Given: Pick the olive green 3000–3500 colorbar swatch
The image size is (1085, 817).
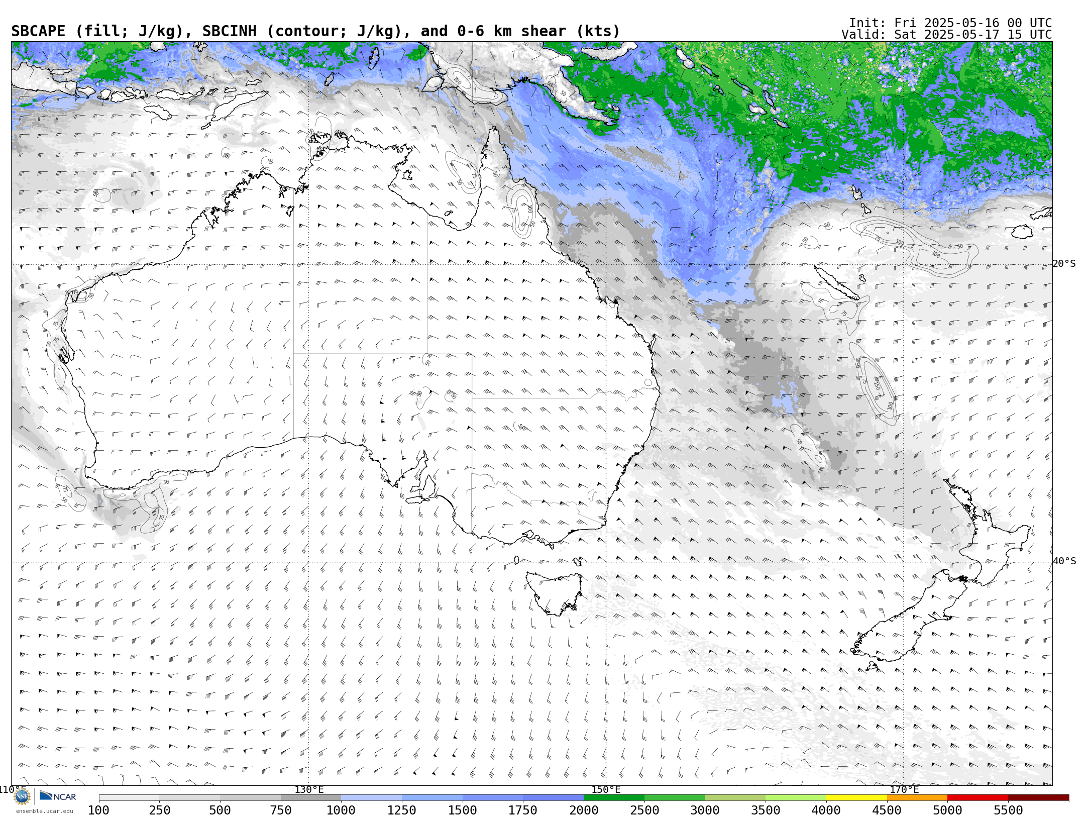Looking at the screenshot, I should point(735,798).
